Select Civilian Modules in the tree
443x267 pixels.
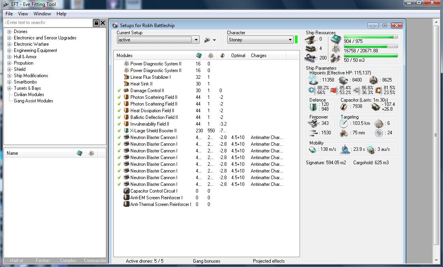[x=29, y=95]
